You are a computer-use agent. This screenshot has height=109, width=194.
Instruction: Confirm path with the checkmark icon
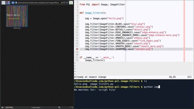tap(67, 3)
